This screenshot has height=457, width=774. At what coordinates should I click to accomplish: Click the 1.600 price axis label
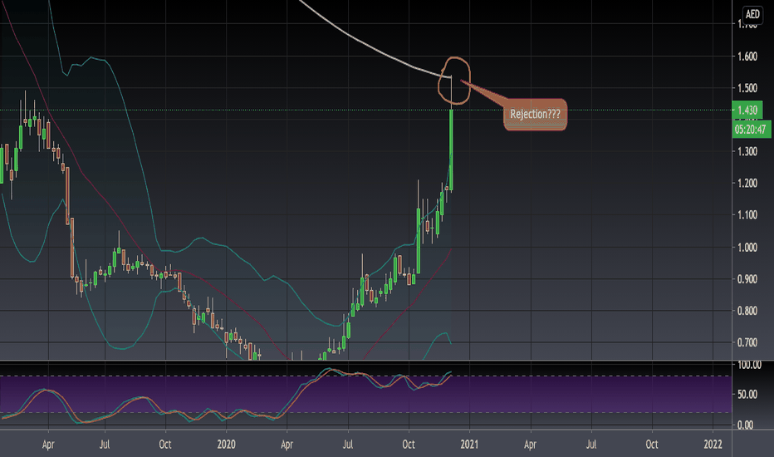747,57
